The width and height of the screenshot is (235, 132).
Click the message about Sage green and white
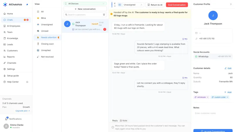(x=138, y=65)
